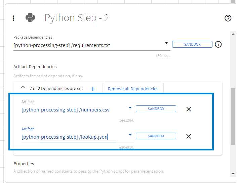
Task: Click info icon beside Package Dependencies
Action: [218, 44]
